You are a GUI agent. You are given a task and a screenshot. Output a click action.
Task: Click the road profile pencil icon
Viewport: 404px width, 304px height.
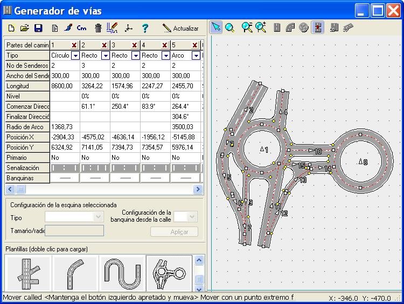point(113,28)
